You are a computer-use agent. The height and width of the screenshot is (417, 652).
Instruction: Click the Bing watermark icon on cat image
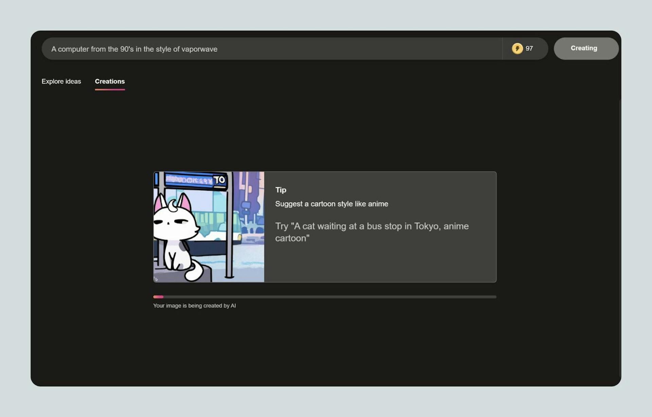coord(156,279)
